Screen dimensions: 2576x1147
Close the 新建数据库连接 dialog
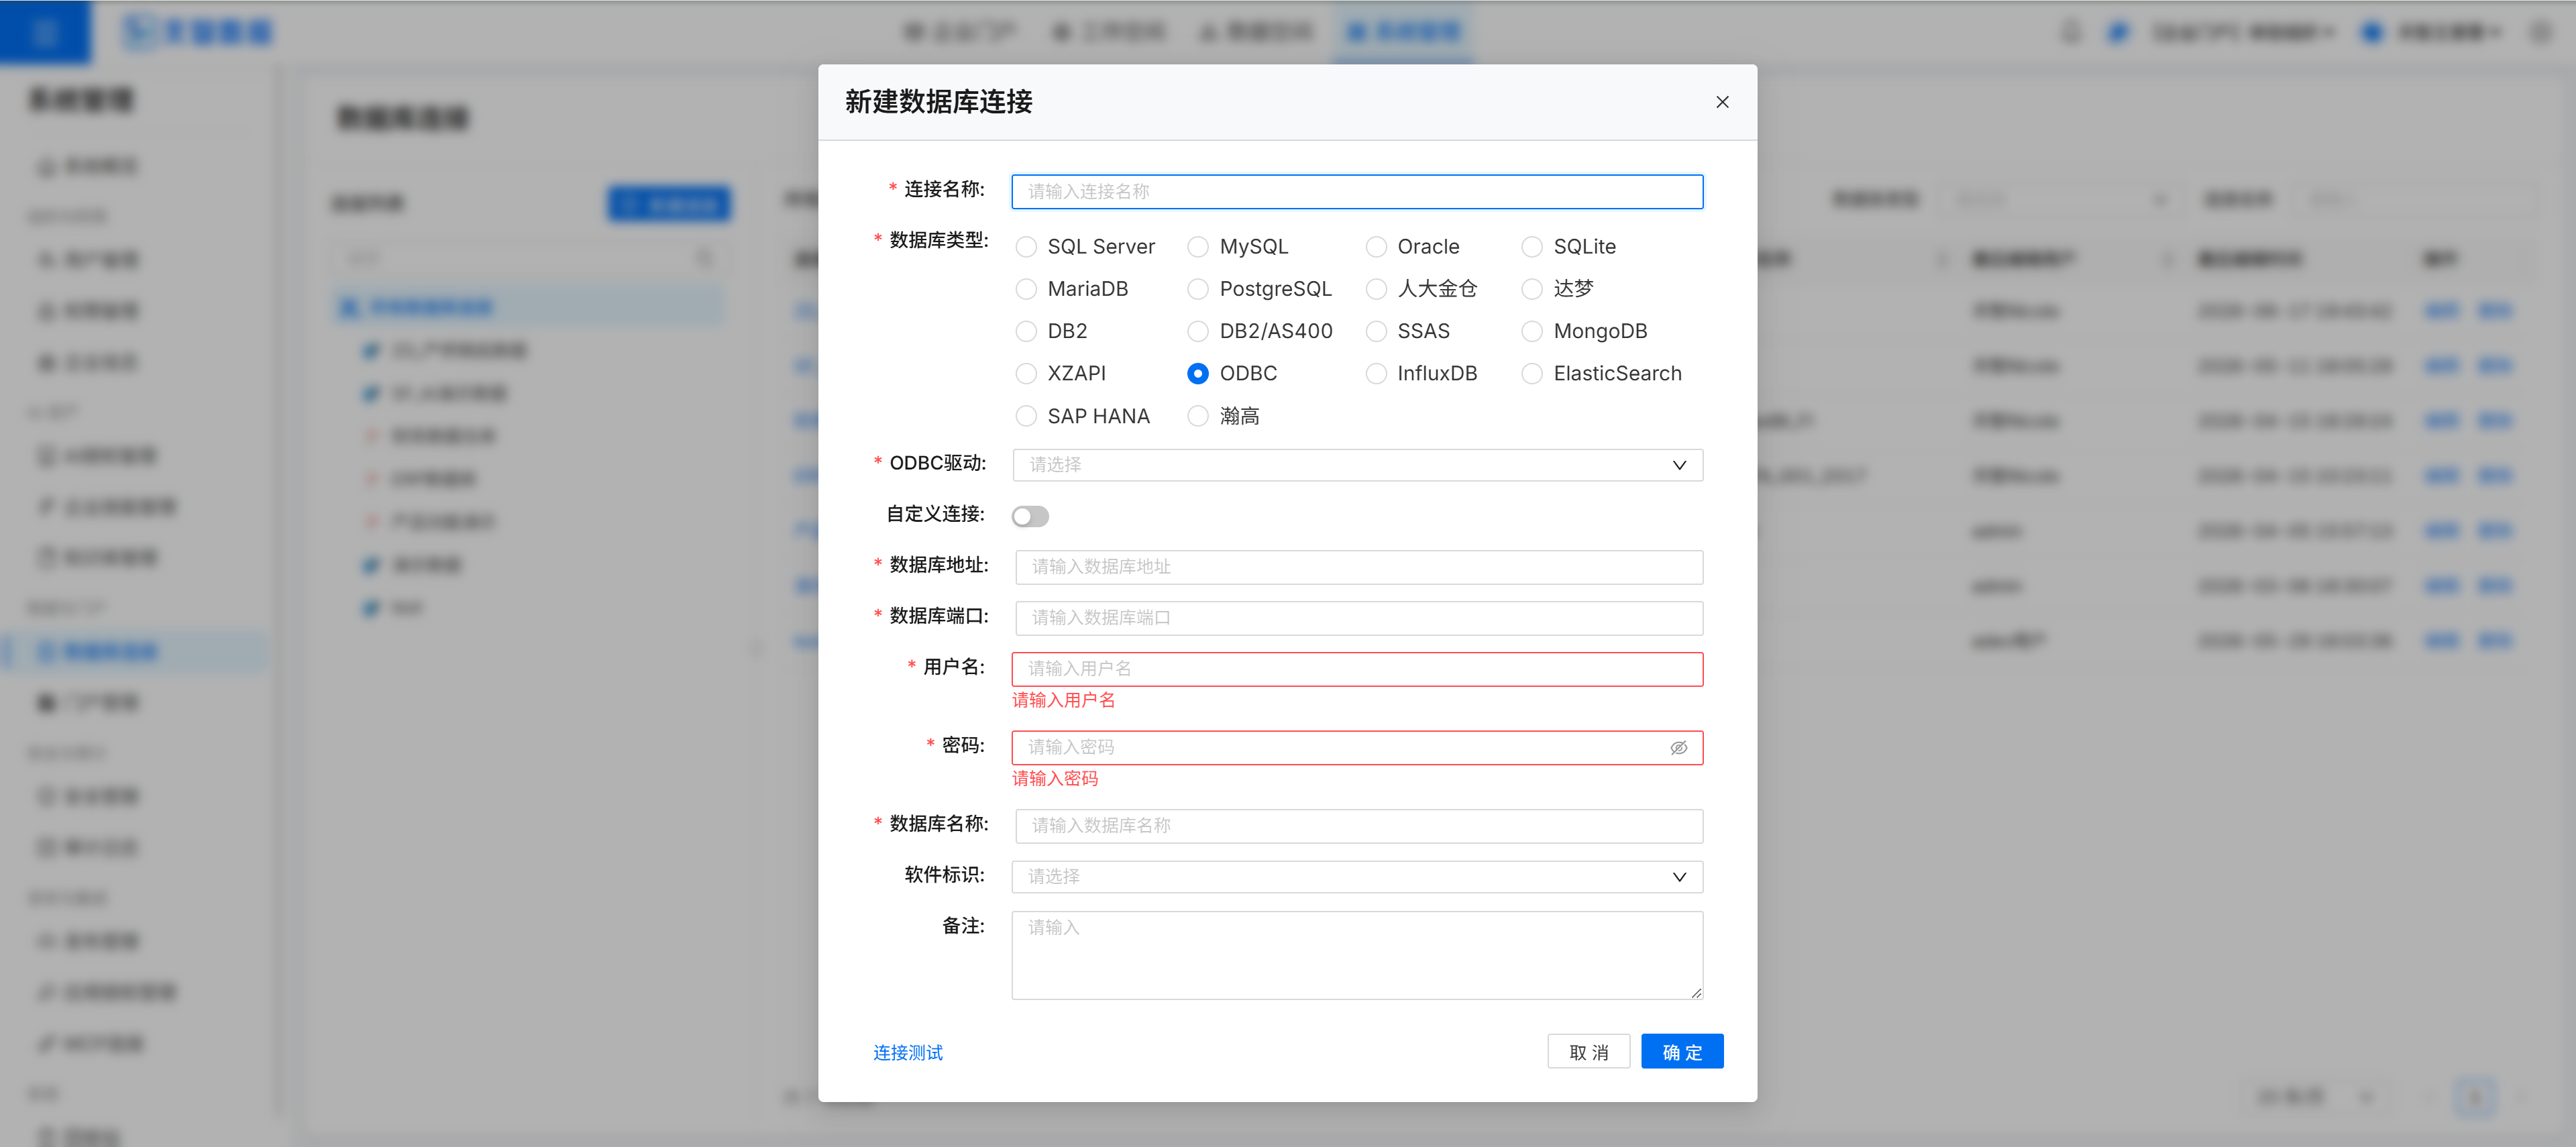[x=1722, y=102]
